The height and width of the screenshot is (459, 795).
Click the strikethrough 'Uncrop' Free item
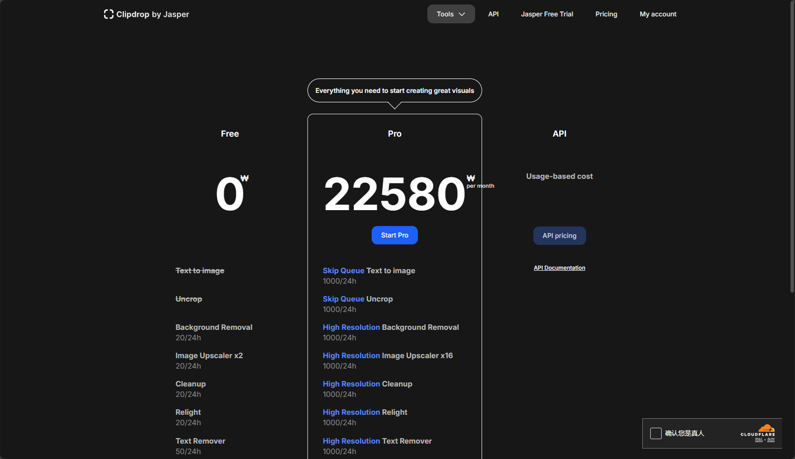point(189,299)
